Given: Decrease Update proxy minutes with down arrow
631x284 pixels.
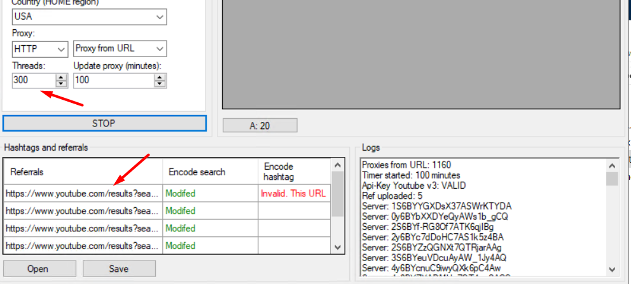Looking at the screenshot, I should (160, 84).
